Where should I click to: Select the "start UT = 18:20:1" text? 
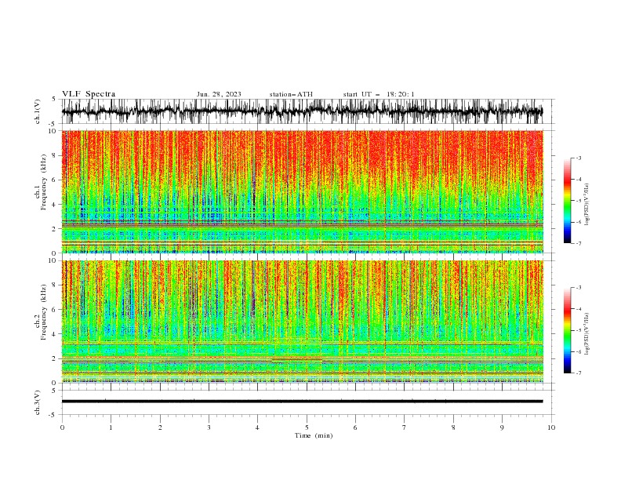(379, 94)
